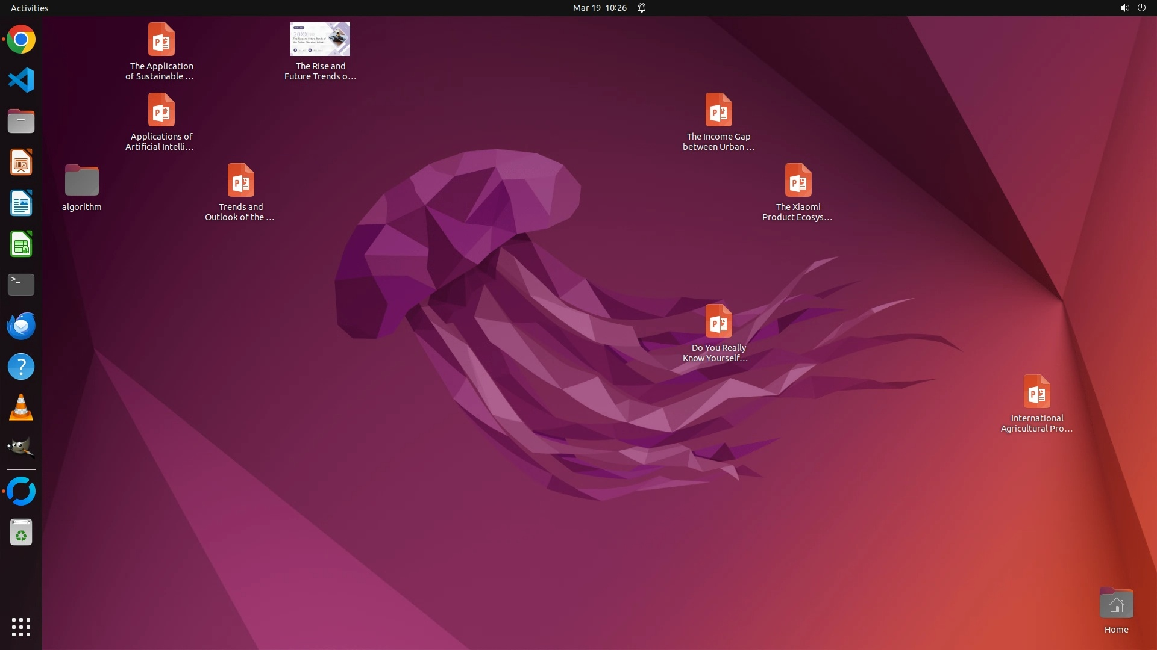Open Google Chrome from the dock
Viewport: 1157px width, 650px height.
[x=21, y=40]
